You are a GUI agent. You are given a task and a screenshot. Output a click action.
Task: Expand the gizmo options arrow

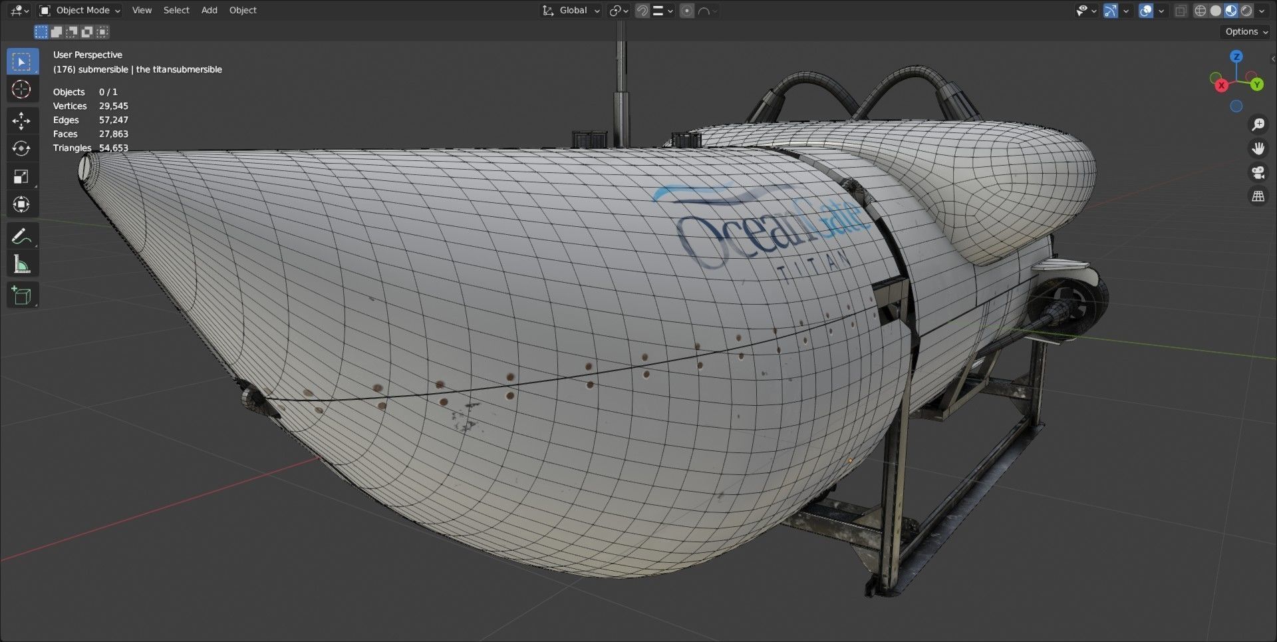(x=1126, y=11)
